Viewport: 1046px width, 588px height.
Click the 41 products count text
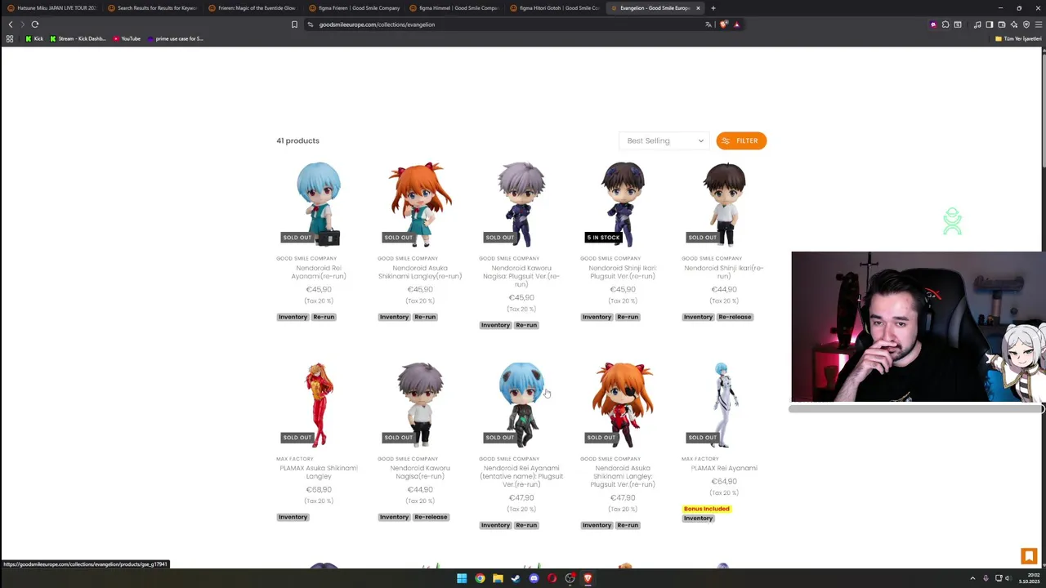tap(297, 140)
